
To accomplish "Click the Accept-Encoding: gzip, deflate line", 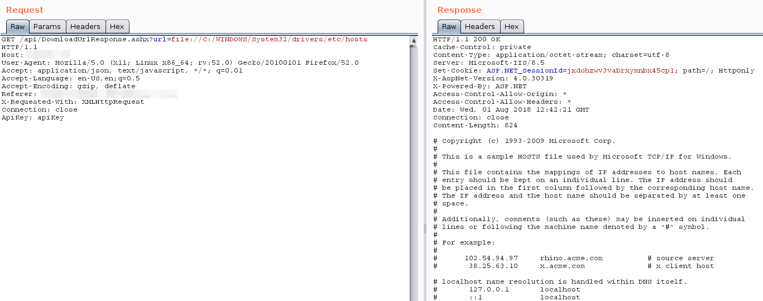I will [x=68, y=87].
